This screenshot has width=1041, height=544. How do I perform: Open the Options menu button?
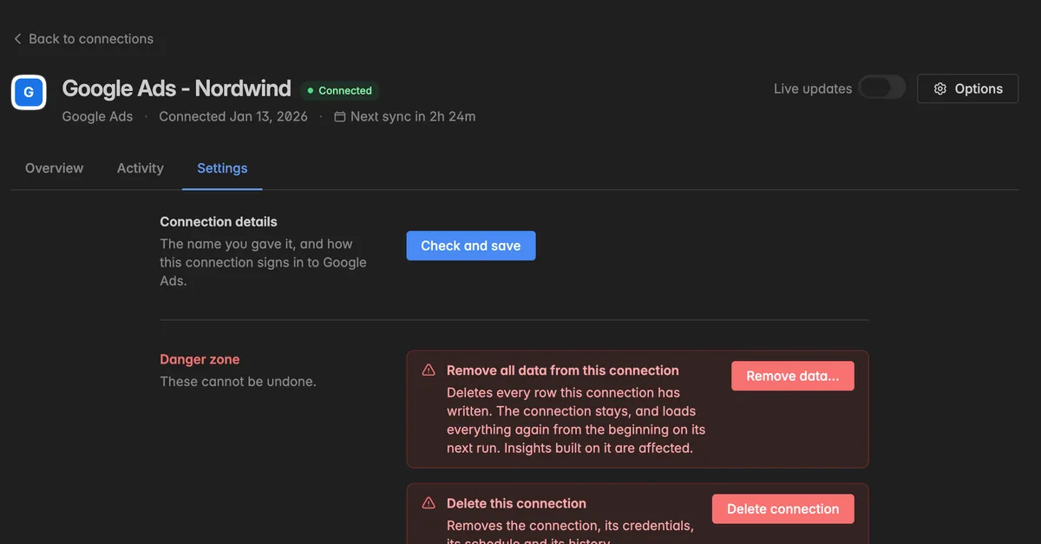(x=967, y=88)
